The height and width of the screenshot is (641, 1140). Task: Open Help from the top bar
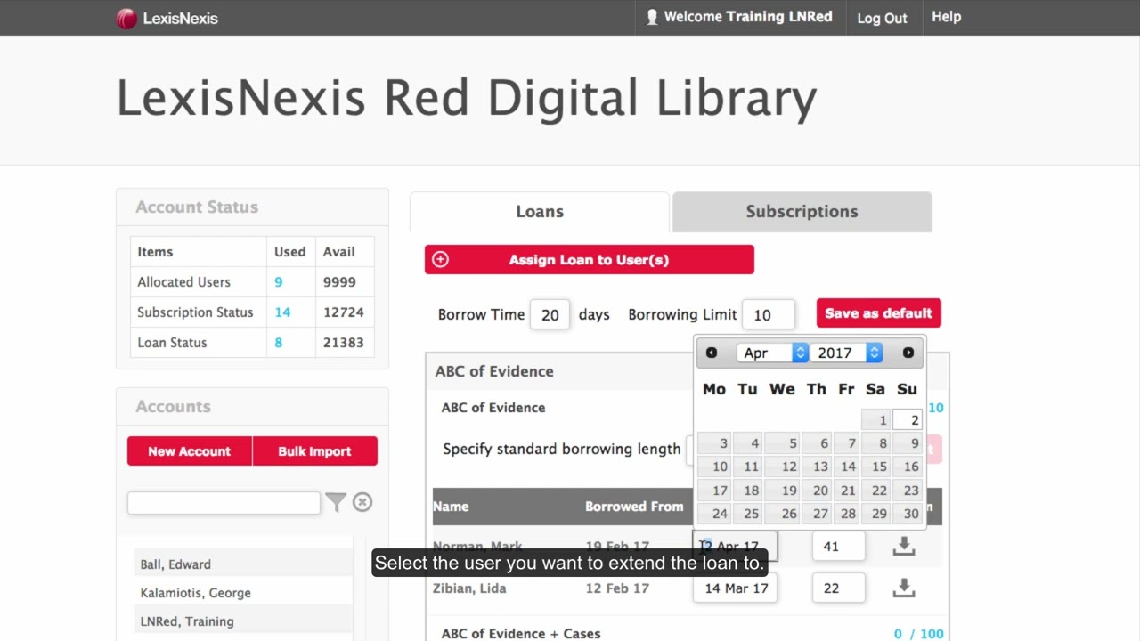tap(946, 17)
